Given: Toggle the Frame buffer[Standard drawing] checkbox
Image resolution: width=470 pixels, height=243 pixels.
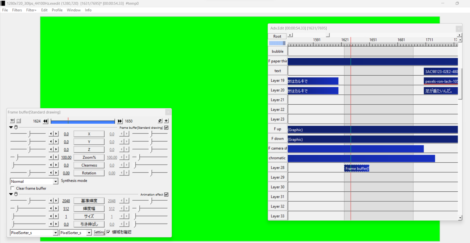Looking at the screenshot, I should coord(166,127).
